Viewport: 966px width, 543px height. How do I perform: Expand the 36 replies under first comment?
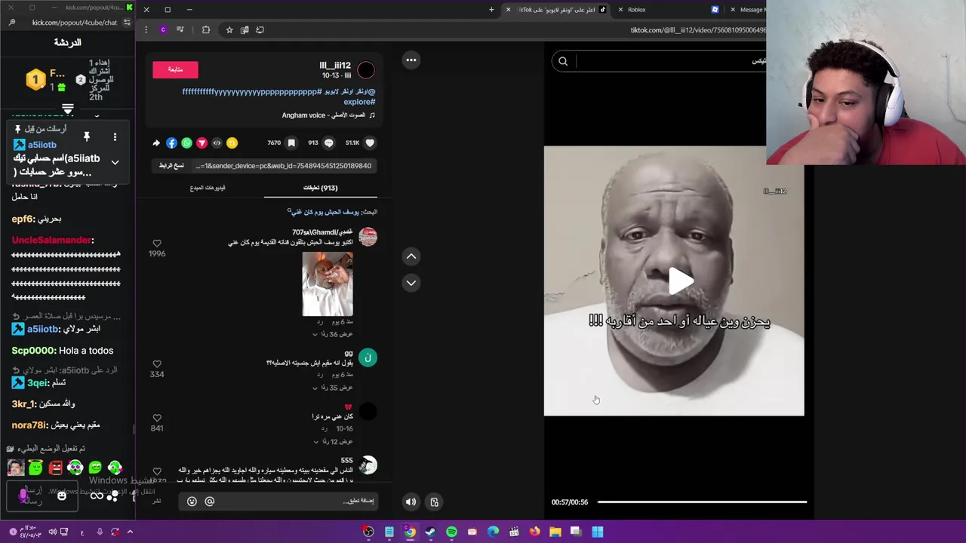[333, 334]
